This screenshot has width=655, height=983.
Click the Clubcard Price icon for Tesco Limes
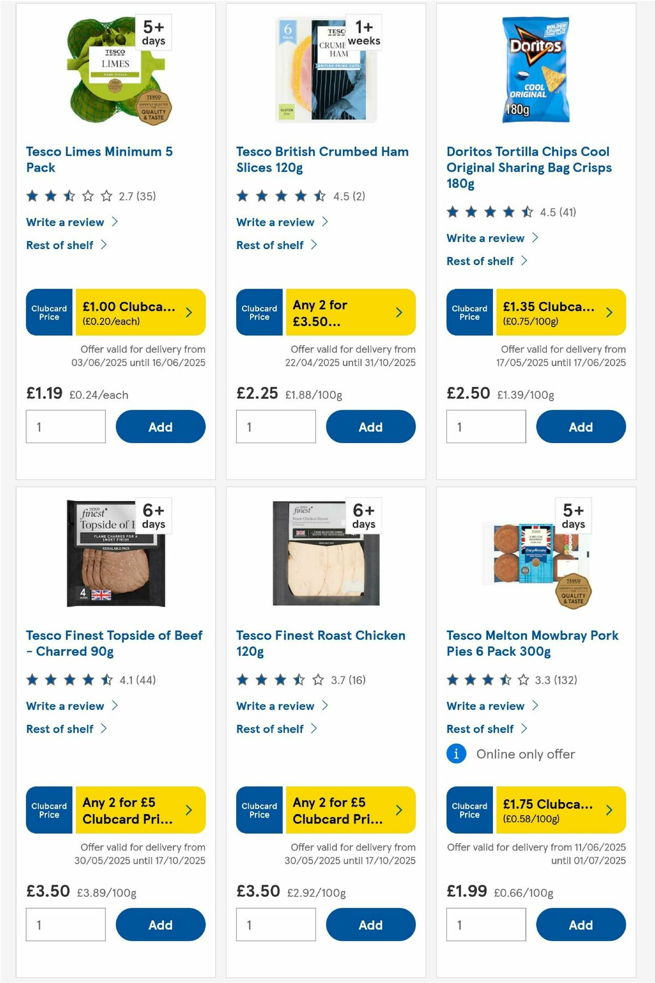click(x=48, y=312)
